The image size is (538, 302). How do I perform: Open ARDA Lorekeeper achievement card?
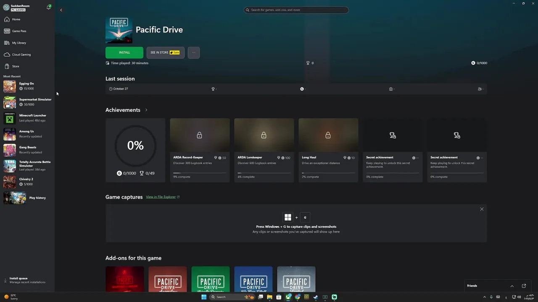(x=264, y=150)
